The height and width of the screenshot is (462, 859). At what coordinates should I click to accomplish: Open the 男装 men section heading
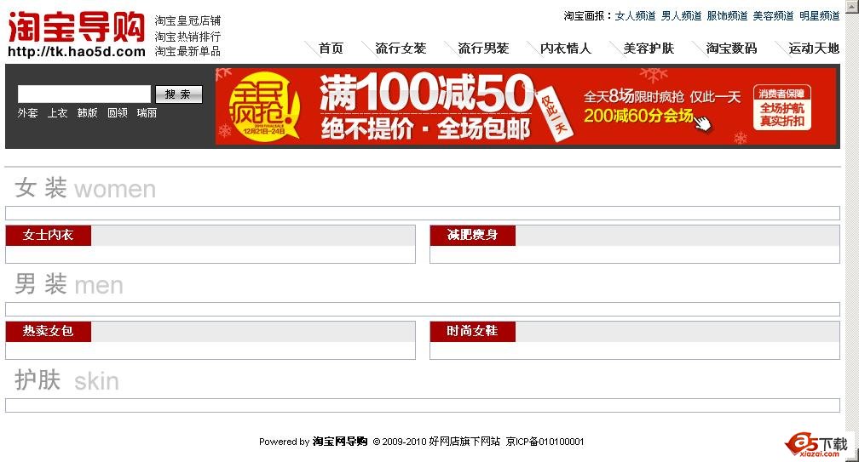click(x=68, y=284)
